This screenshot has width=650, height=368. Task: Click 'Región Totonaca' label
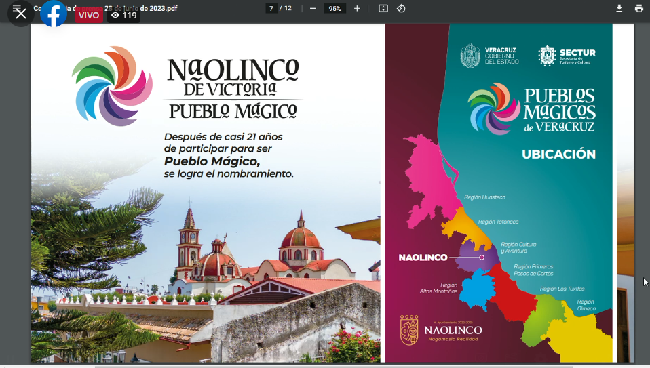498,222
